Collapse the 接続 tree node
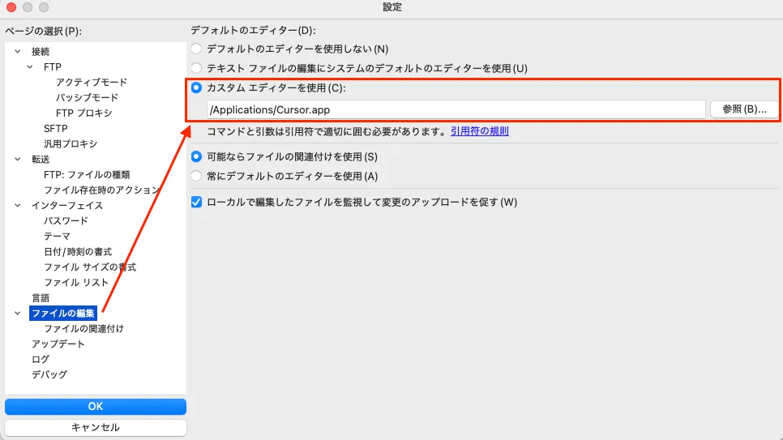The width and height of the screenshot is (783, 440). pyautogui.click(x=18, y=51)
